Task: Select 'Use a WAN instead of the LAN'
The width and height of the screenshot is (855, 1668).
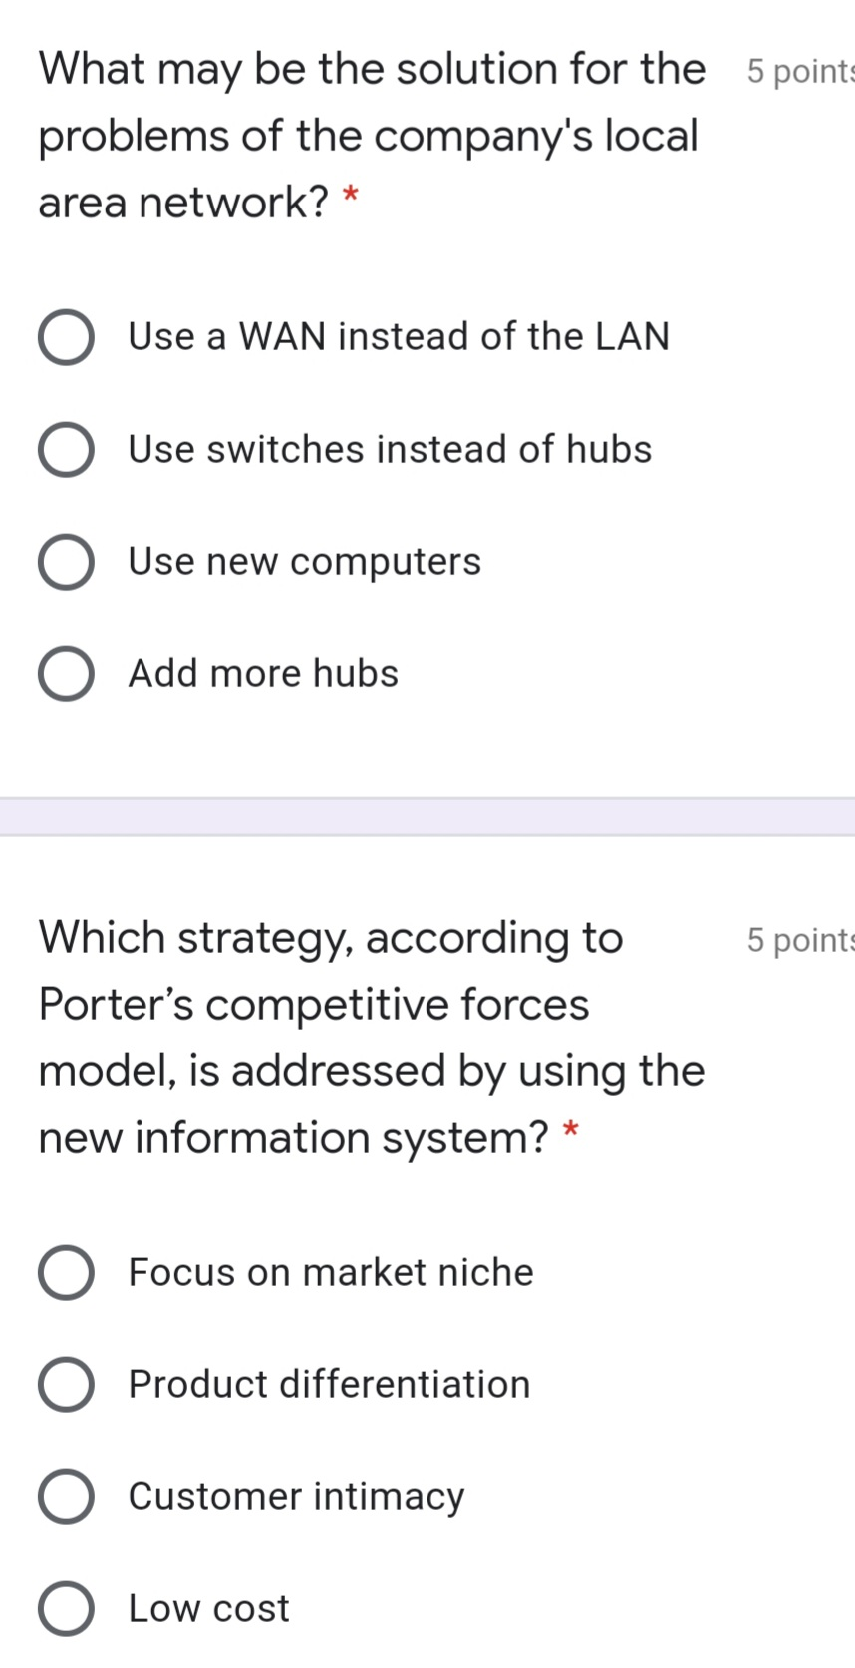Action: (65, 337)
